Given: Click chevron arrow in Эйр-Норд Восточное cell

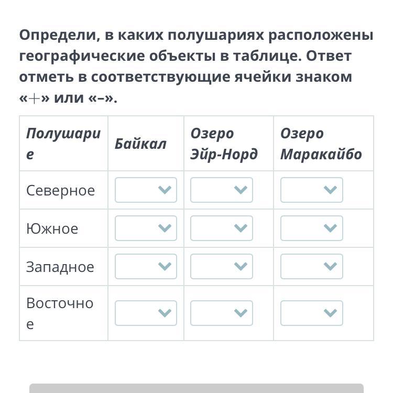Looking at the screenshot, I should (x=241, y=313).
